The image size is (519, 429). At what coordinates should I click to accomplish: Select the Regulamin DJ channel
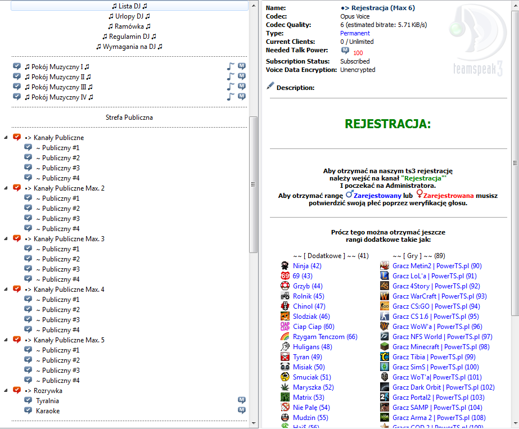[x=129, y=37]
